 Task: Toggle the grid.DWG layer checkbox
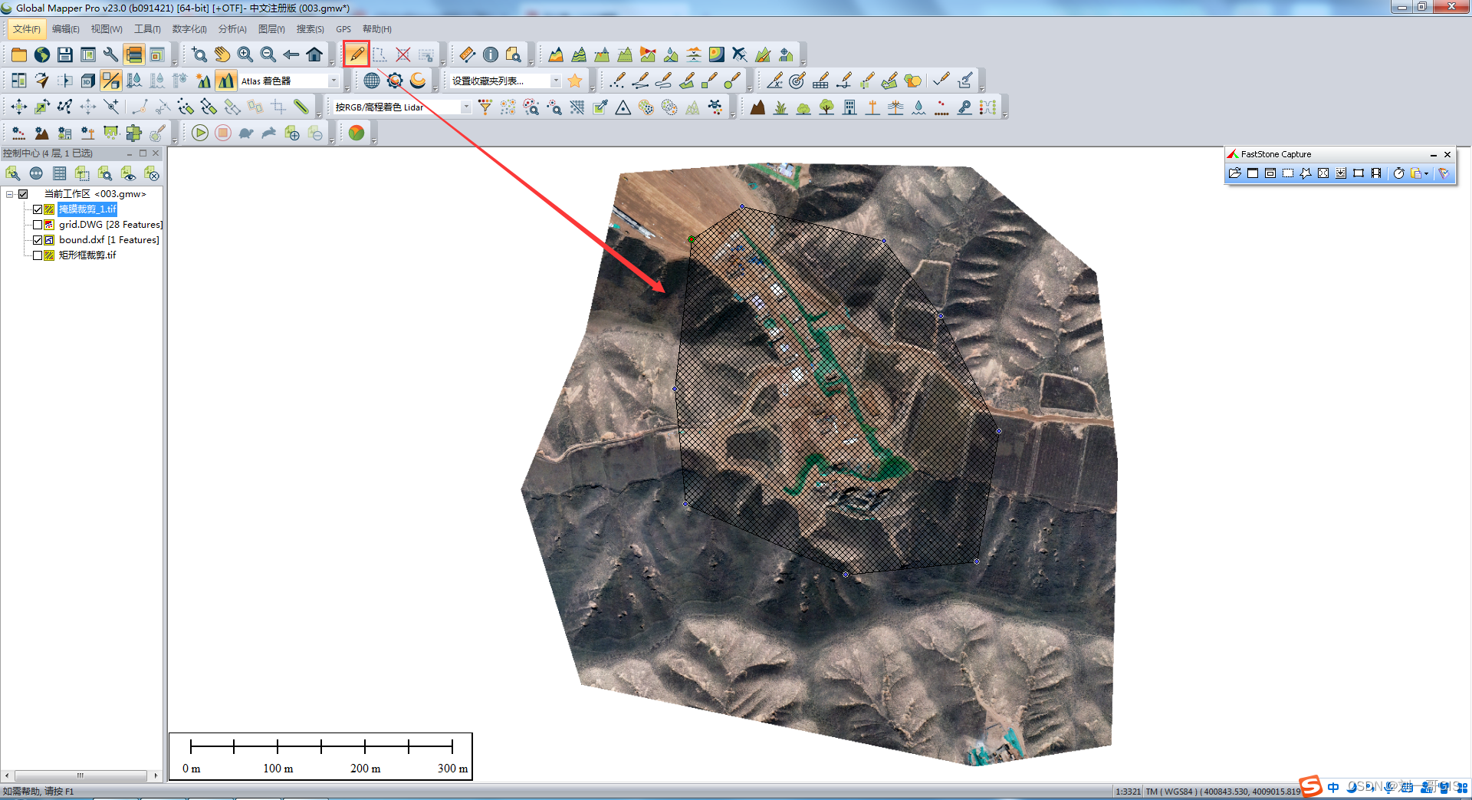38,225
